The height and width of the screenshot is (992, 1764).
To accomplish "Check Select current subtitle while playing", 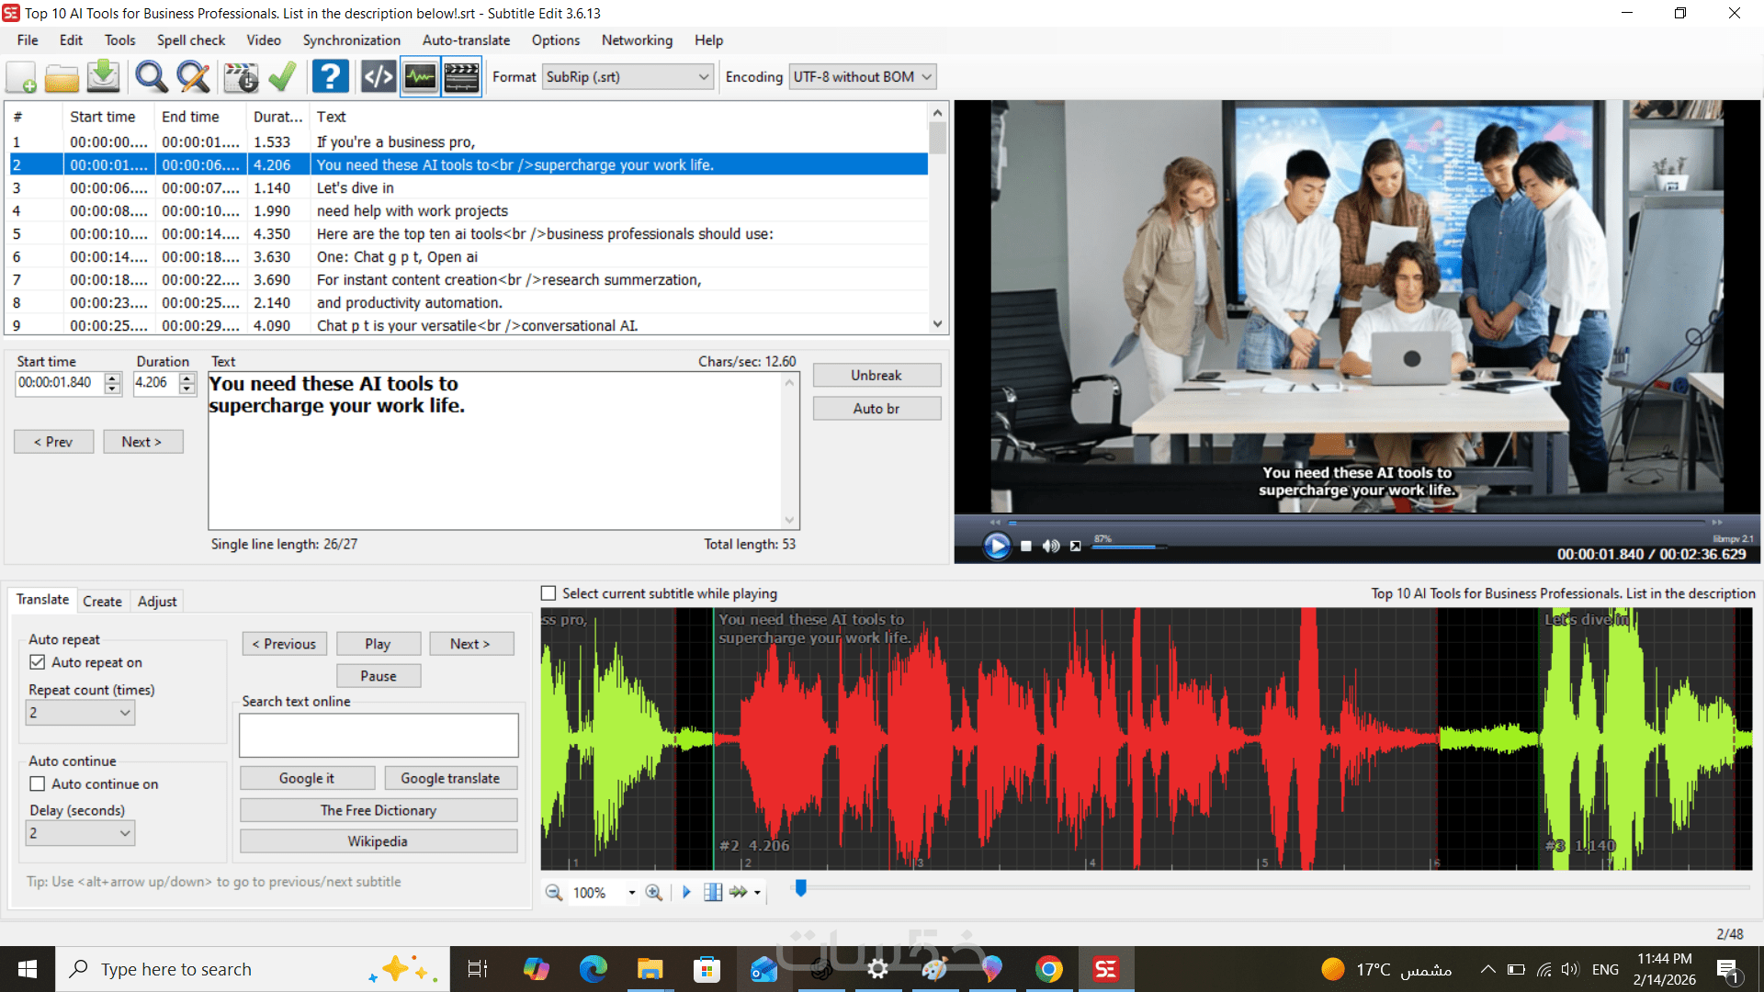I will coord(548,593).
